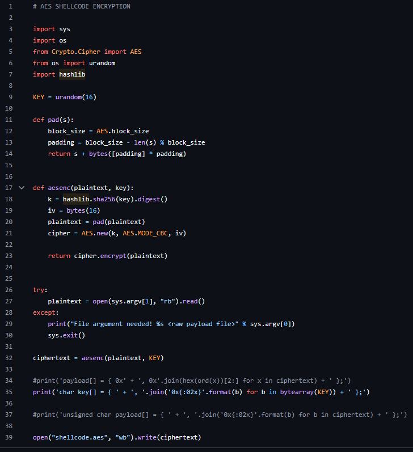The height and width of the screenshot is (452, 413).
Task: Click the pad function name definition
Action: pos(53,120)
